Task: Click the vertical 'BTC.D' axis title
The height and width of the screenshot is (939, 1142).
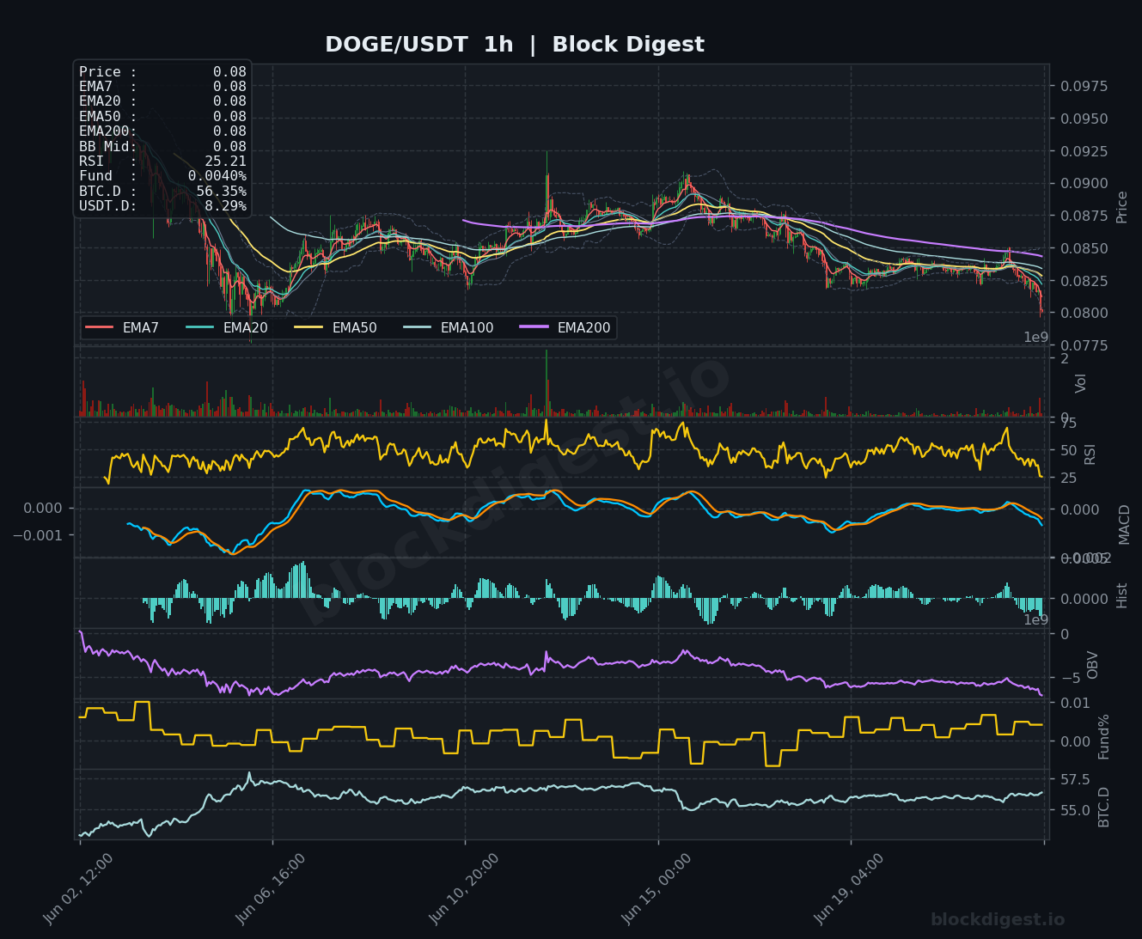Action: (1104, 807)
